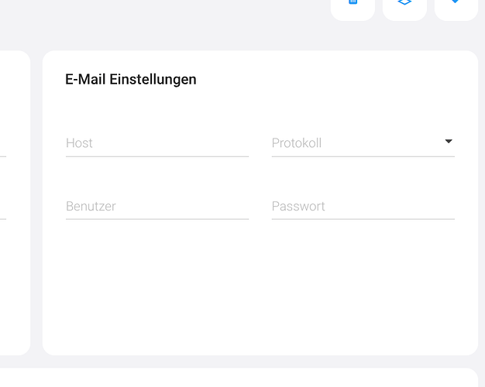Click the empty area below the Benutzer field

tap(157, 278)
